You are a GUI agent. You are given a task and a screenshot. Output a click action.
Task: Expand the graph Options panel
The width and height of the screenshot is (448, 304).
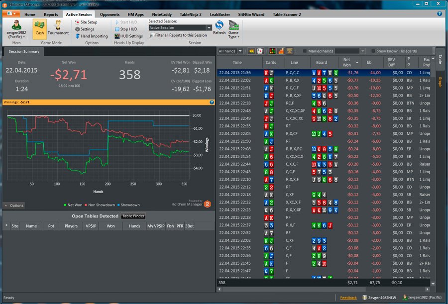point(14,205)
